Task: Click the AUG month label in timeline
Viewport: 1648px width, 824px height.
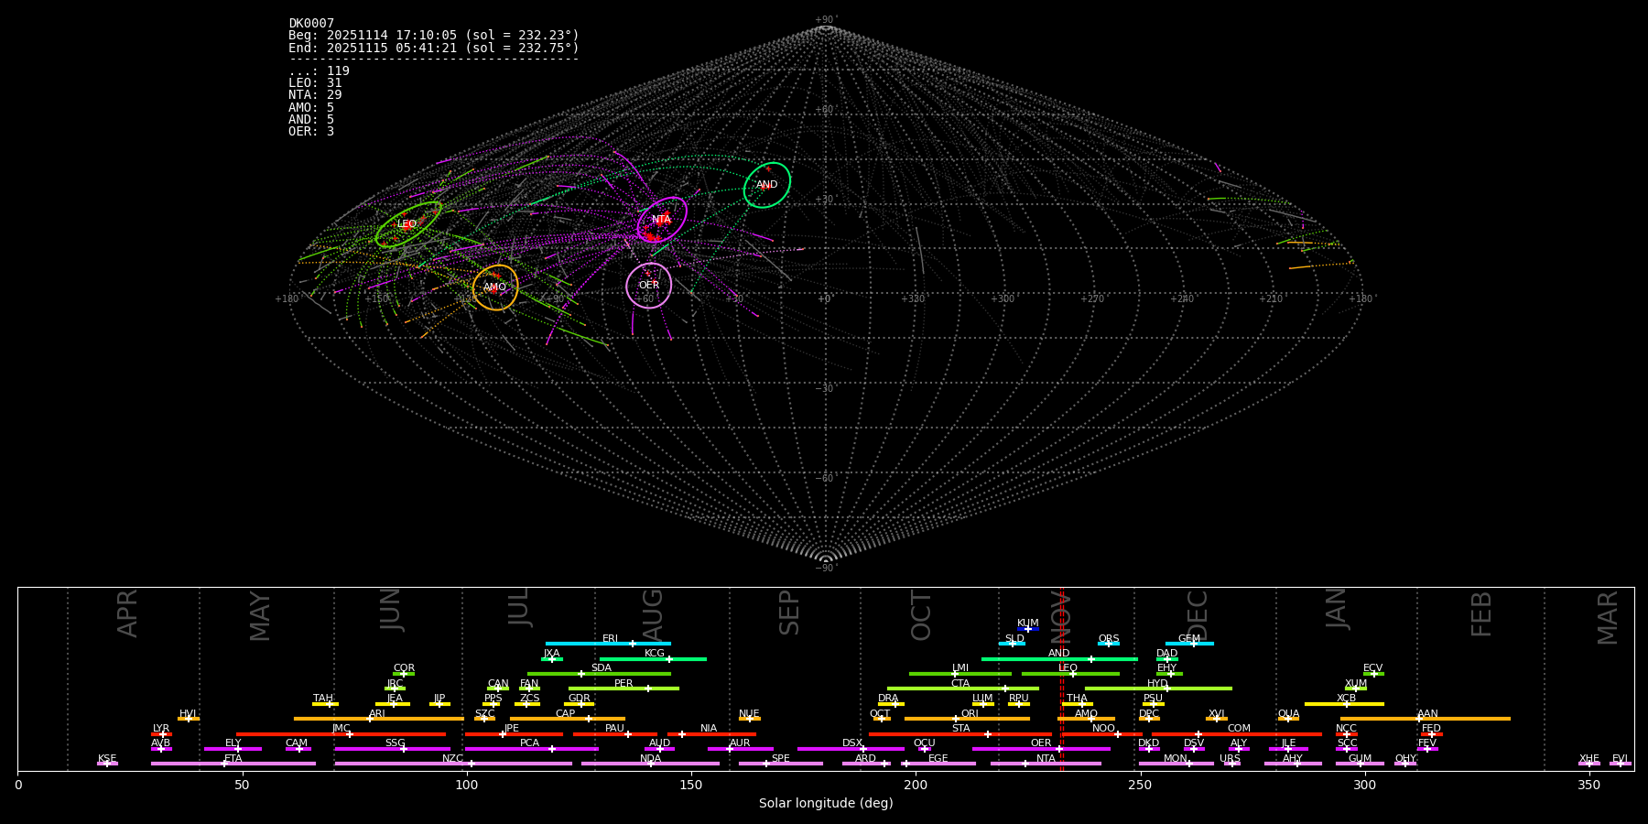Action: pos(653,614)
